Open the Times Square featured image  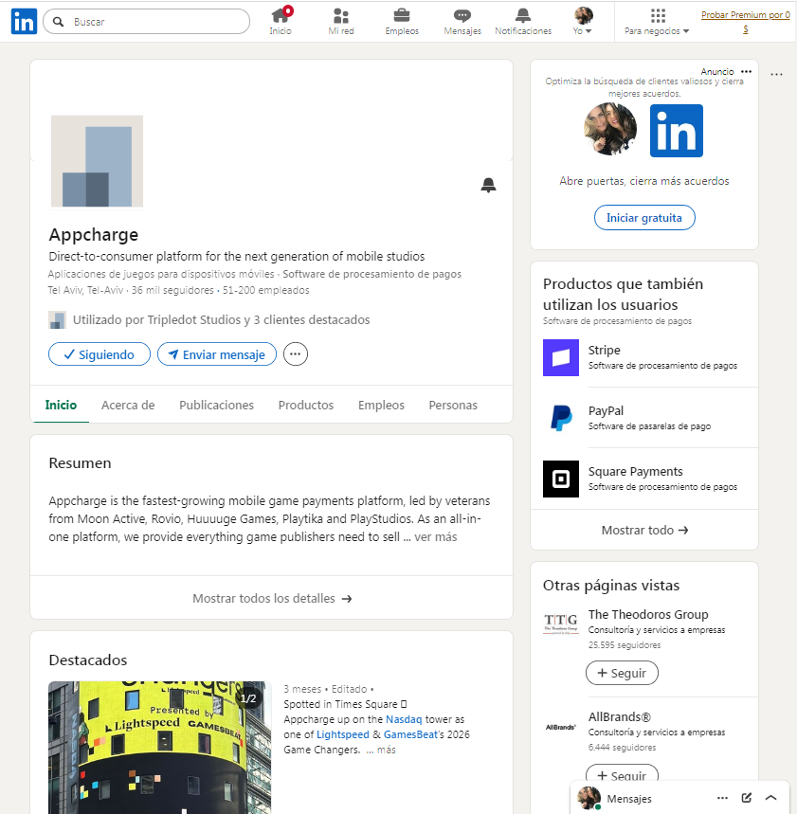[160, 748]
